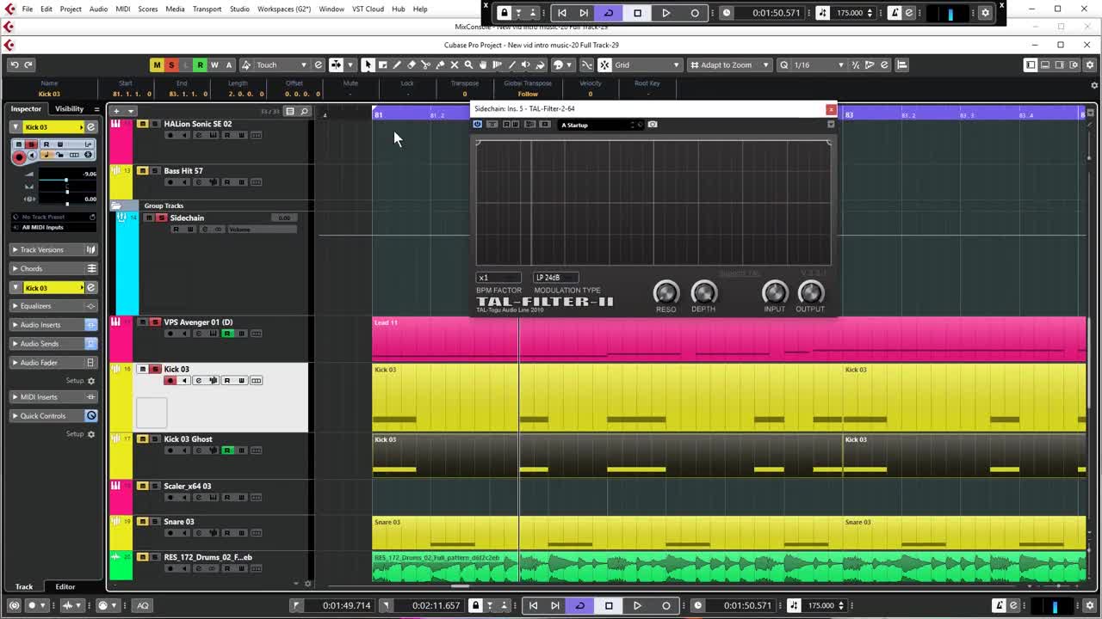Toggle global Mute M state button
1102x619 pixels.
(x=157, y=64)
